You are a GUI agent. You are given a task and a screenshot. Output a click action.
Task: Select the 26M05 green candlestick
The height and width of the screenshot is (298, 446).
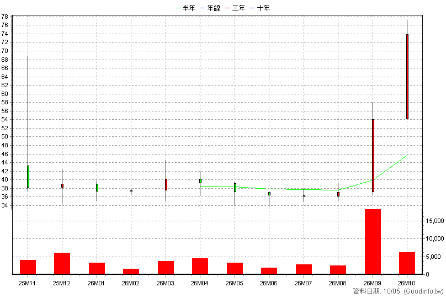coord(235,188)
